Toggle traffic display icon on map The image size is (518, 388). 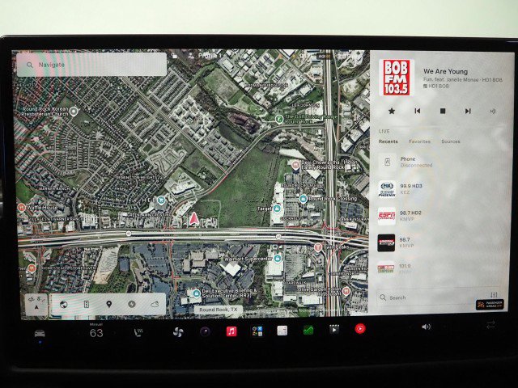[x=87, y=304]
